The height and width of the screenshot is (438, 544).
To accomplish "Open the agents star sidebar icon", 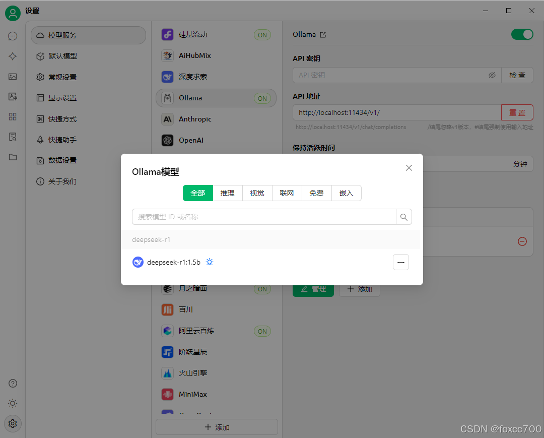I will click(13, 56).
